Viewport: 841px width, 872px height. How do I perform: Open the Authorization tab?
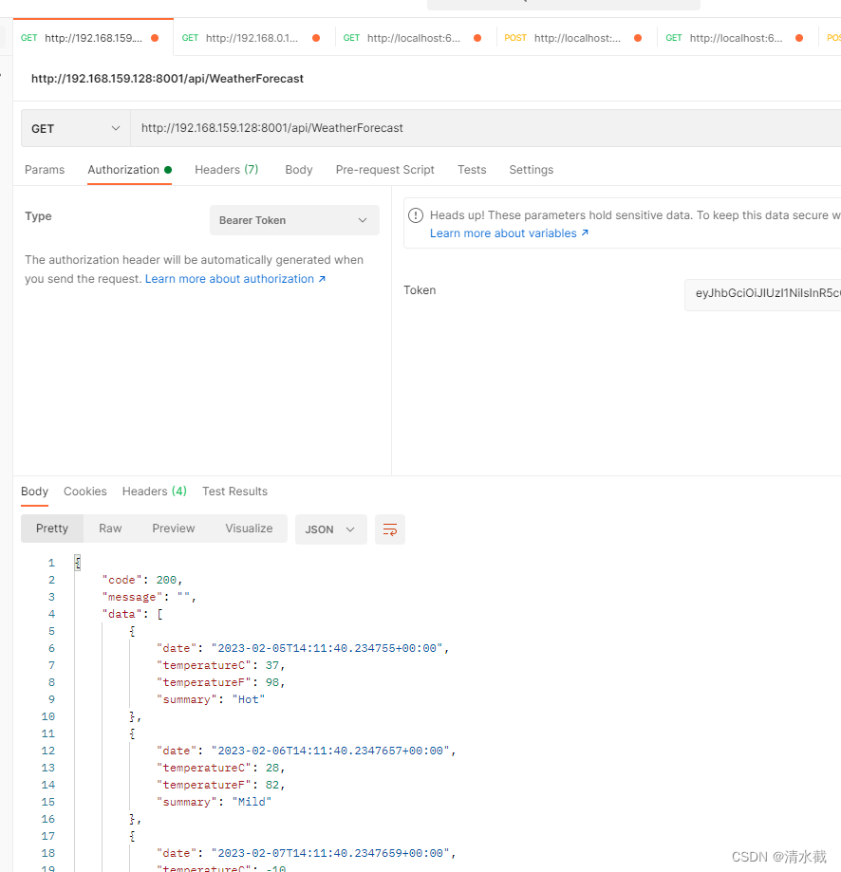[130, 170]
